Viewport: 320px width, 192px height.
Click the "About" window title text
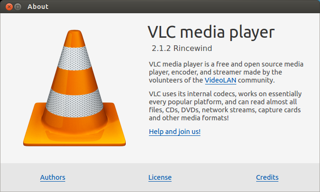click(x=38, y=7)
